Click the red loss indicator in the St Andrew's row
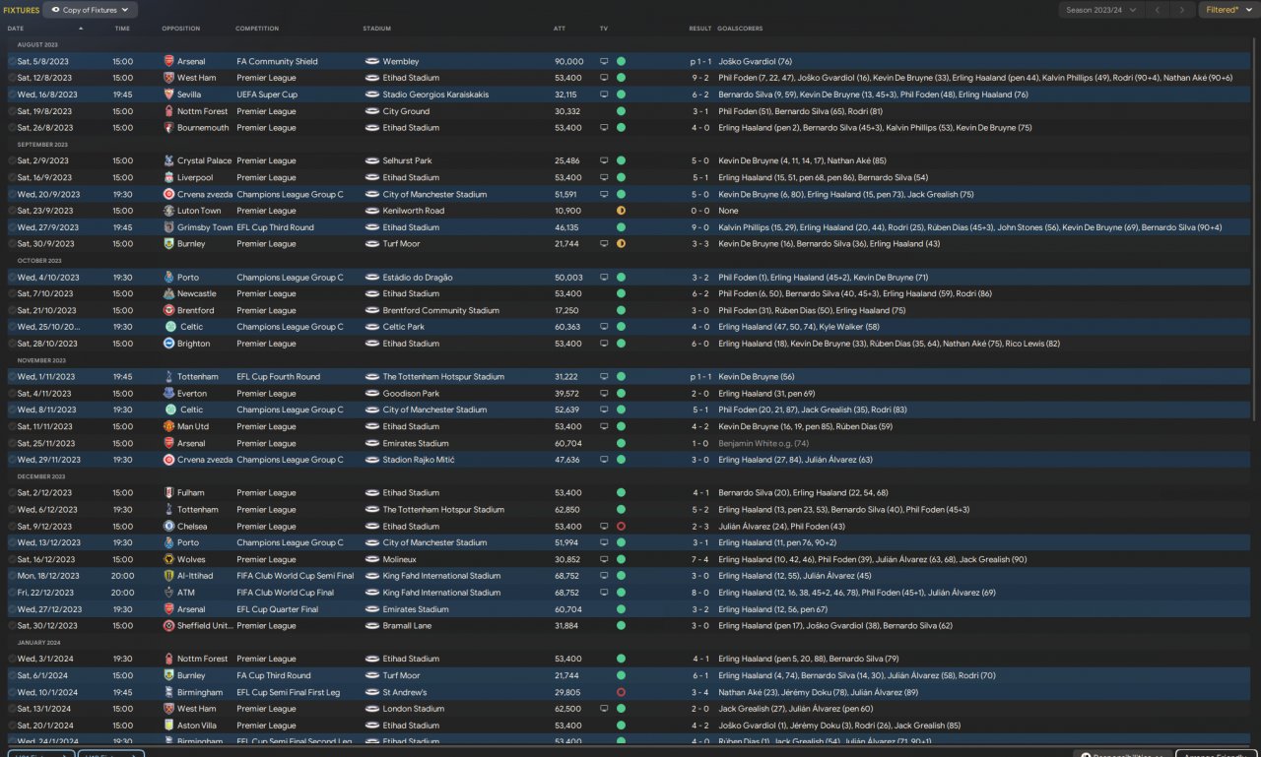The width and height of the screenshot is (1261, 757). [x=621, y=692]
